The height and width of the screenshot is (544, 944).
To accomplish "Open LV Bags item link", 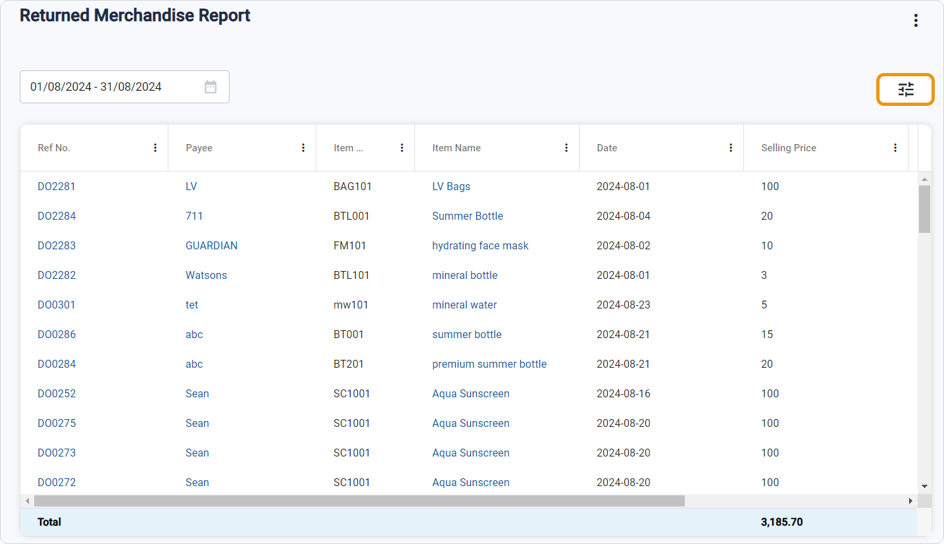I will [x=451, y=186].
